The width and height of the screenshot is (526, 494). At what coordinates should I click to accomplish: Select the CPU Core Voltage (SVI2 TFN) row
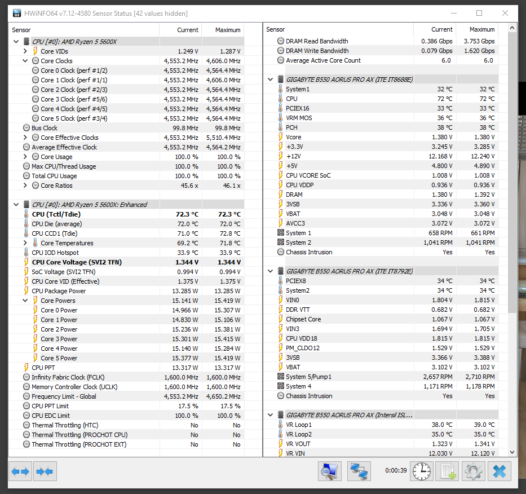click(126, 262)
